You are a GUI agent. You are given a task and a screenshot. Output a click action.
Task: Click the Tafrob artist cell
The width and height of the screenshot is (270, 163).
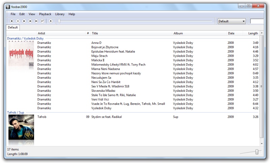42,117
